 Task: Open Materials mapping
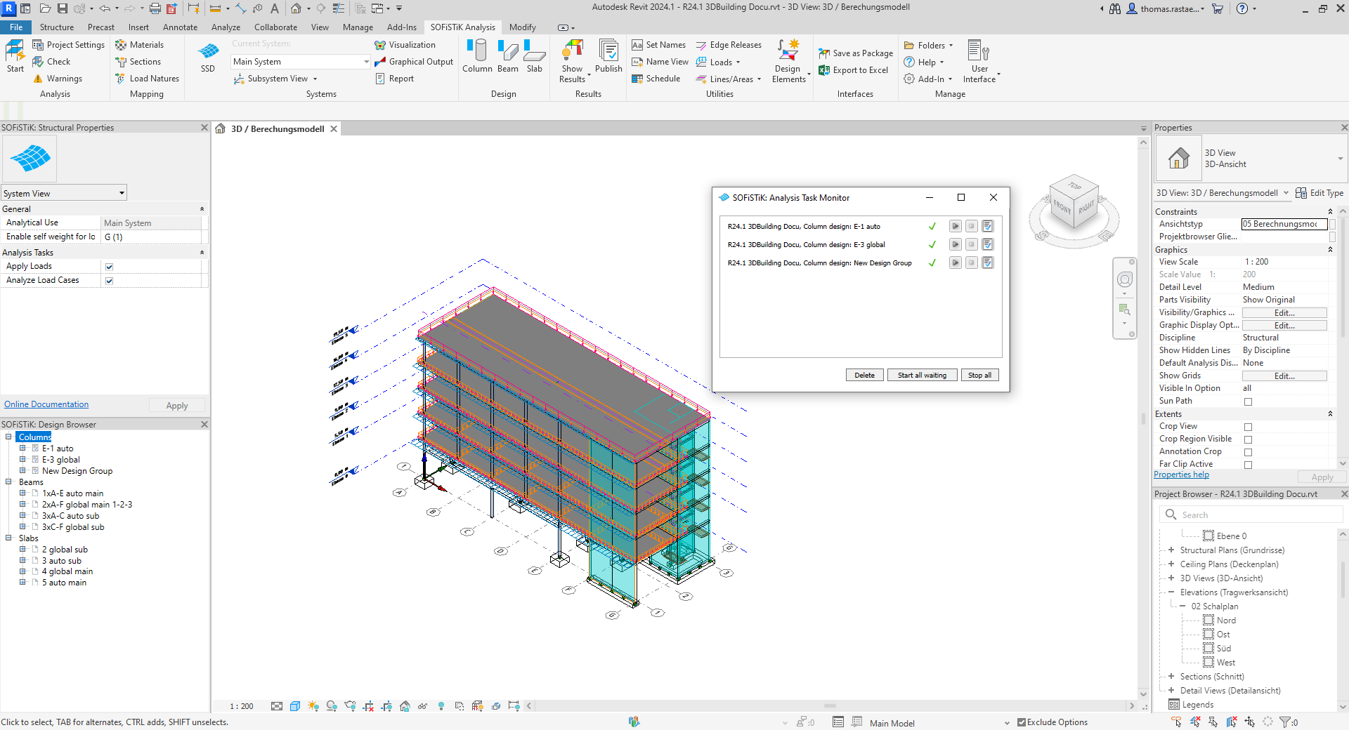(139, 45)
